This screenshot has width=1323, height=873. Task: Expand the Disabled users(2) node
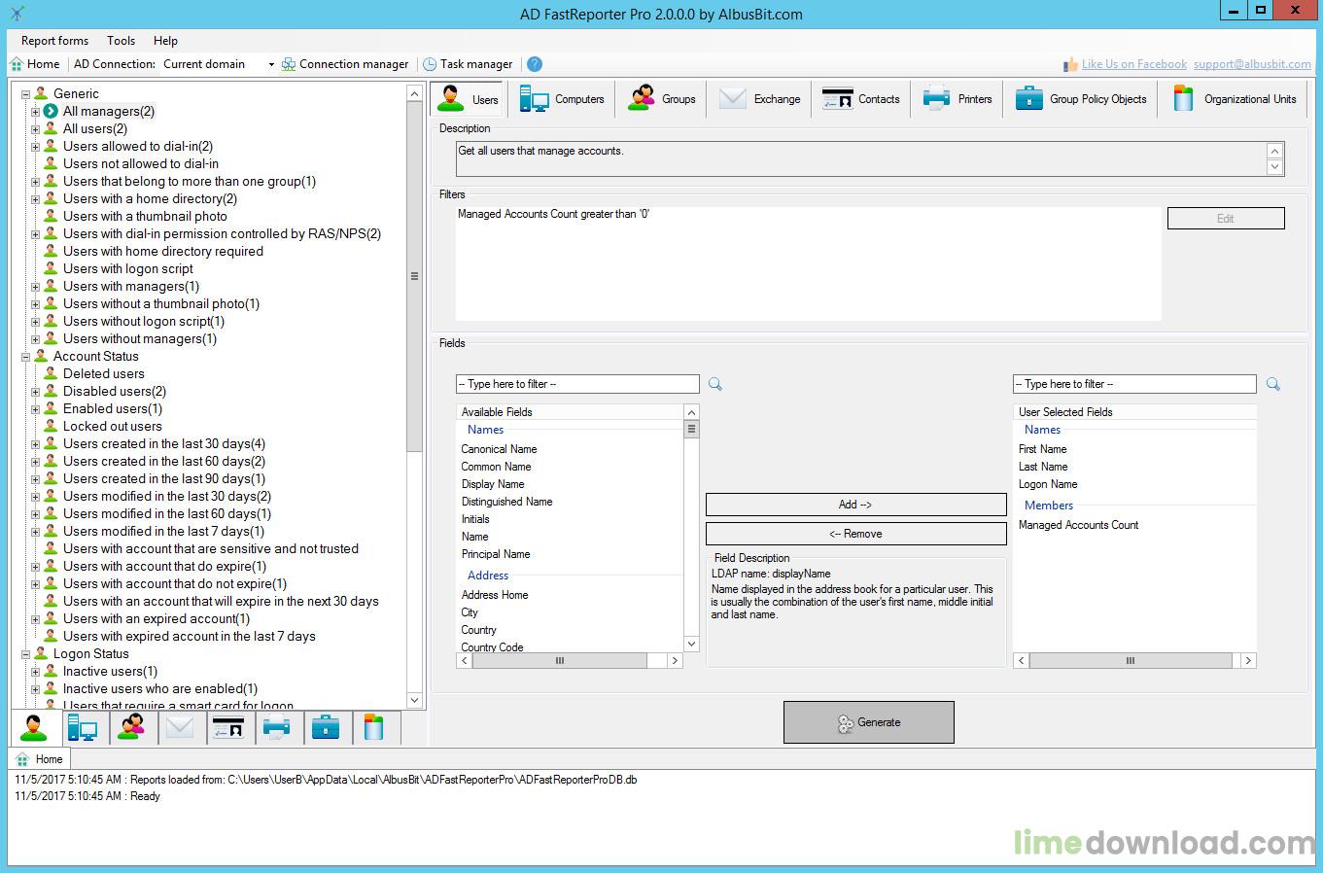(36, 392)
